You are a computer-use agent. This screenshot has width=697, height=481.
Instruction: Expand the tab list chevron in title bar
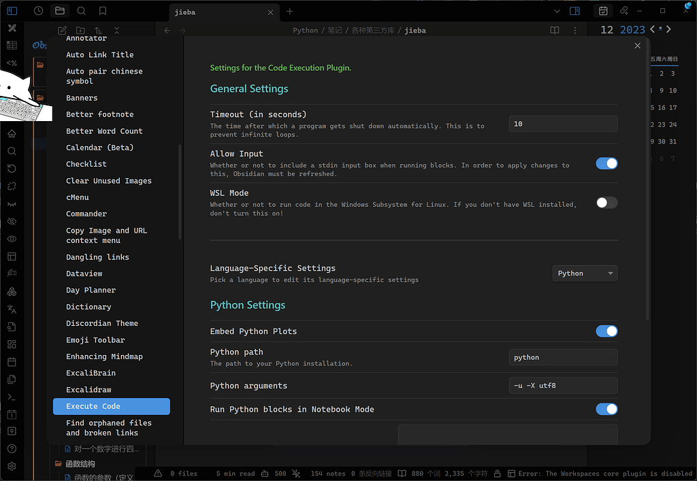pos(557,11)
